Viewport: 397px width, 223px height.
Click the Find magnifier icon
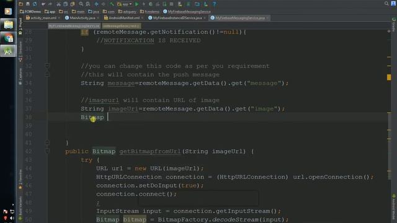[x=81, y=4]
